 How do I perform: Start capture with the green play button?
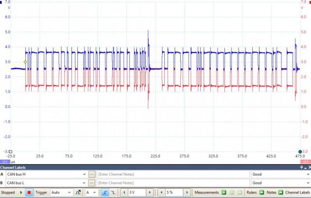point(21,192)
